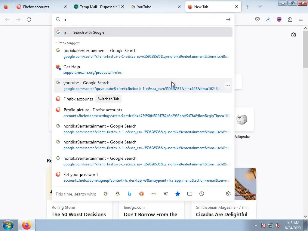Image resolution: width=308 pixels, height=231 pixels.
Task: Search this time with DuckDuckGo
Action: click(x=141, y=194)
